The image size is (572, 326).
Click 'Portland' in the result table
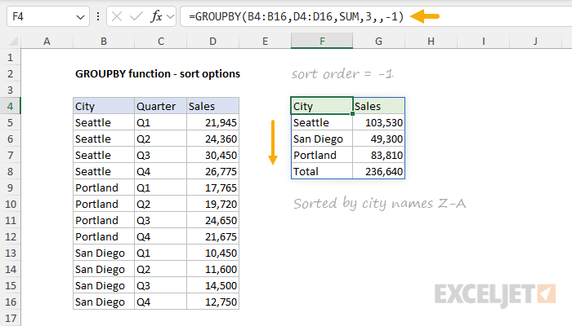point(322,156)
